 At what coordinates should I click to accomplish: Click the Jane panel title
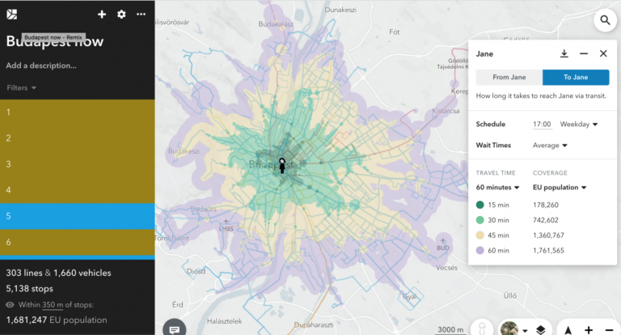click(x=484, y=54)
